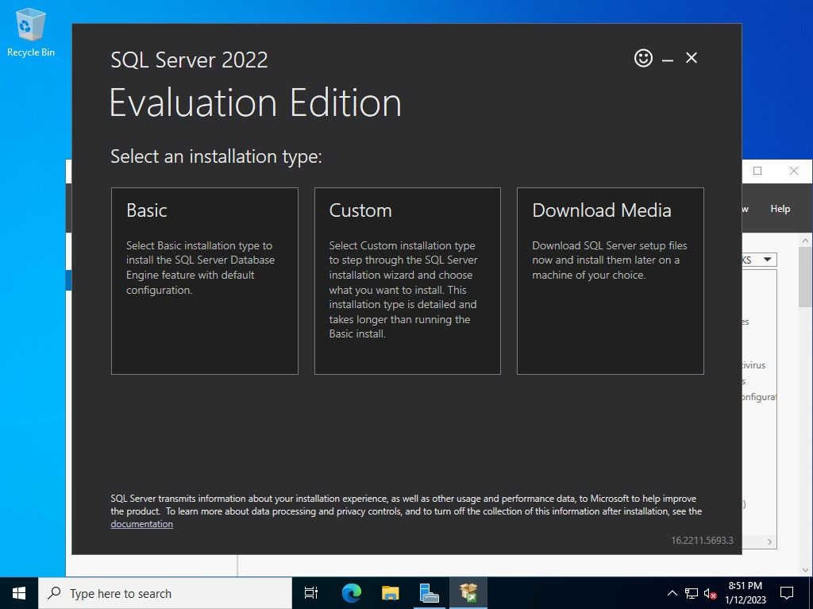813x609 pixels.
Task: Click the vertical scrollbar up arrow
Action: pyautogui.click(x=805, y=241)
